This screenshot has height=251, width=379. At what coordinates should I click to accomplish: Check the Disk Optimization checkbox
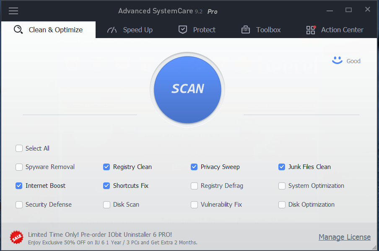pos(282,205)
